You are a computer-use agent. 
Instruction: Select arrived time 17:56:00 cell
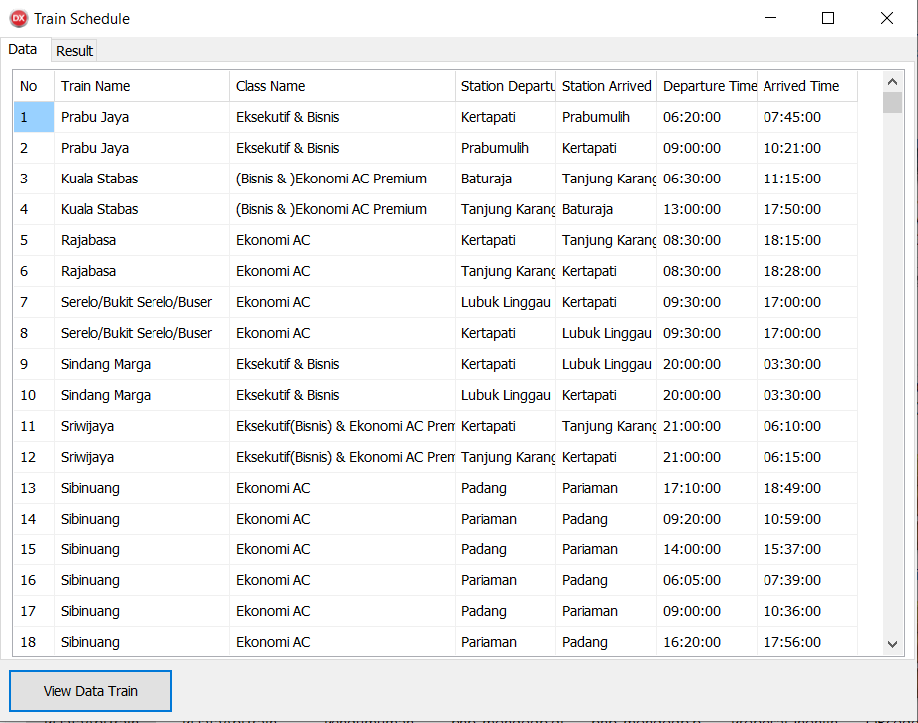[806, 643]
